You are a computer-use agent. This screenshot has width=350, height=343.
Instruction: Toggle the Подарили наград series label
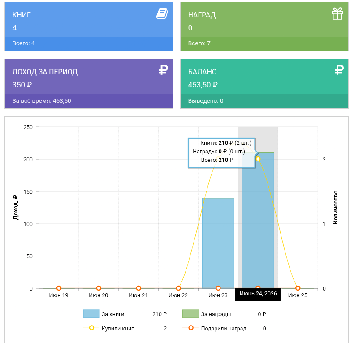[x=224, y=329]
